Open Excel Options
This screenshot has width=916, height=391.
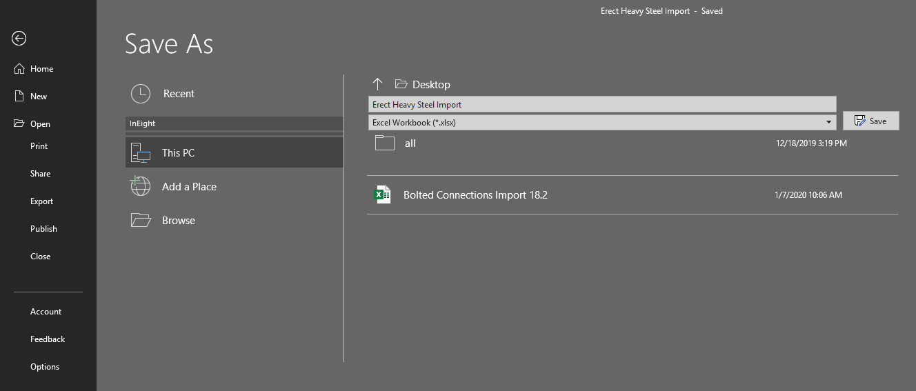(45, 367)
